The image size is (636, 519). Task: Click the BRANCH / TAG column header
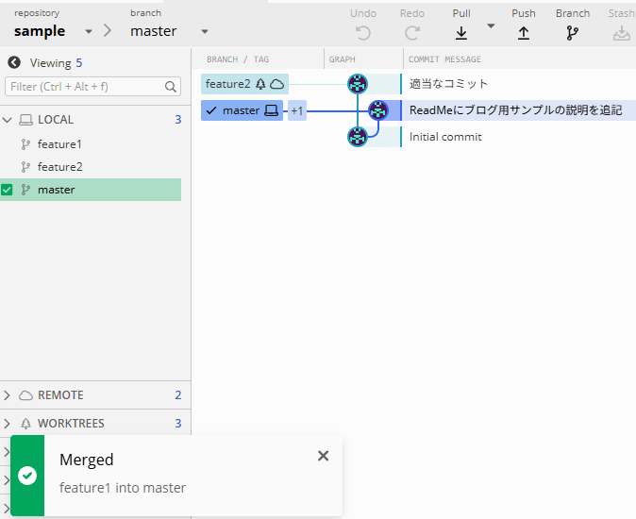pyautogui.click(x=238, y=59)
